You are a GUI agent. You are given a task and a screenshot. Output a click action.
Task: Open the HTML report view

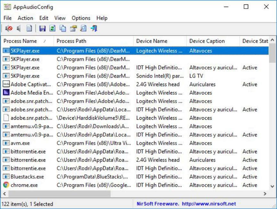click(x=29, y=28)
